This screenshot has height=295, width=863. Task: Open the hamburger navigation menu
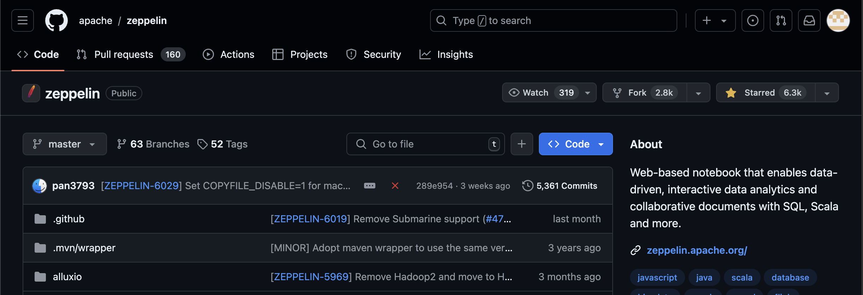(23, 20)
